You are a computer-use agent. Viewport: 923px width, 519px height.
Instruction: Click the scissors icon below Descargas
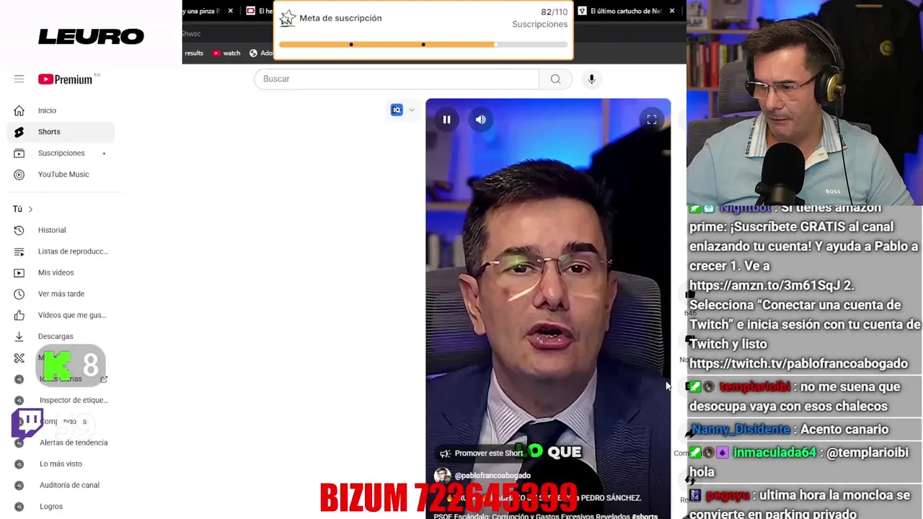[x=19, y=358]
